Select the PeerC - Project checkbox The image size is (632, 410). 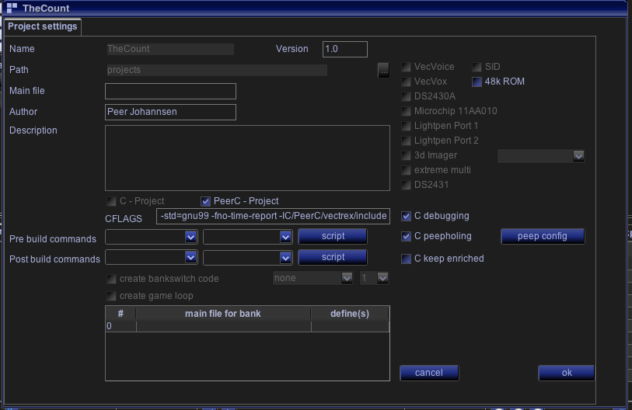[206, 201]
